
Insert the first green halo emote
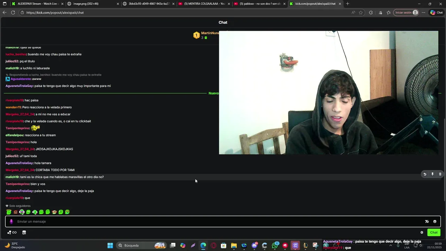(x=9, y=212)
